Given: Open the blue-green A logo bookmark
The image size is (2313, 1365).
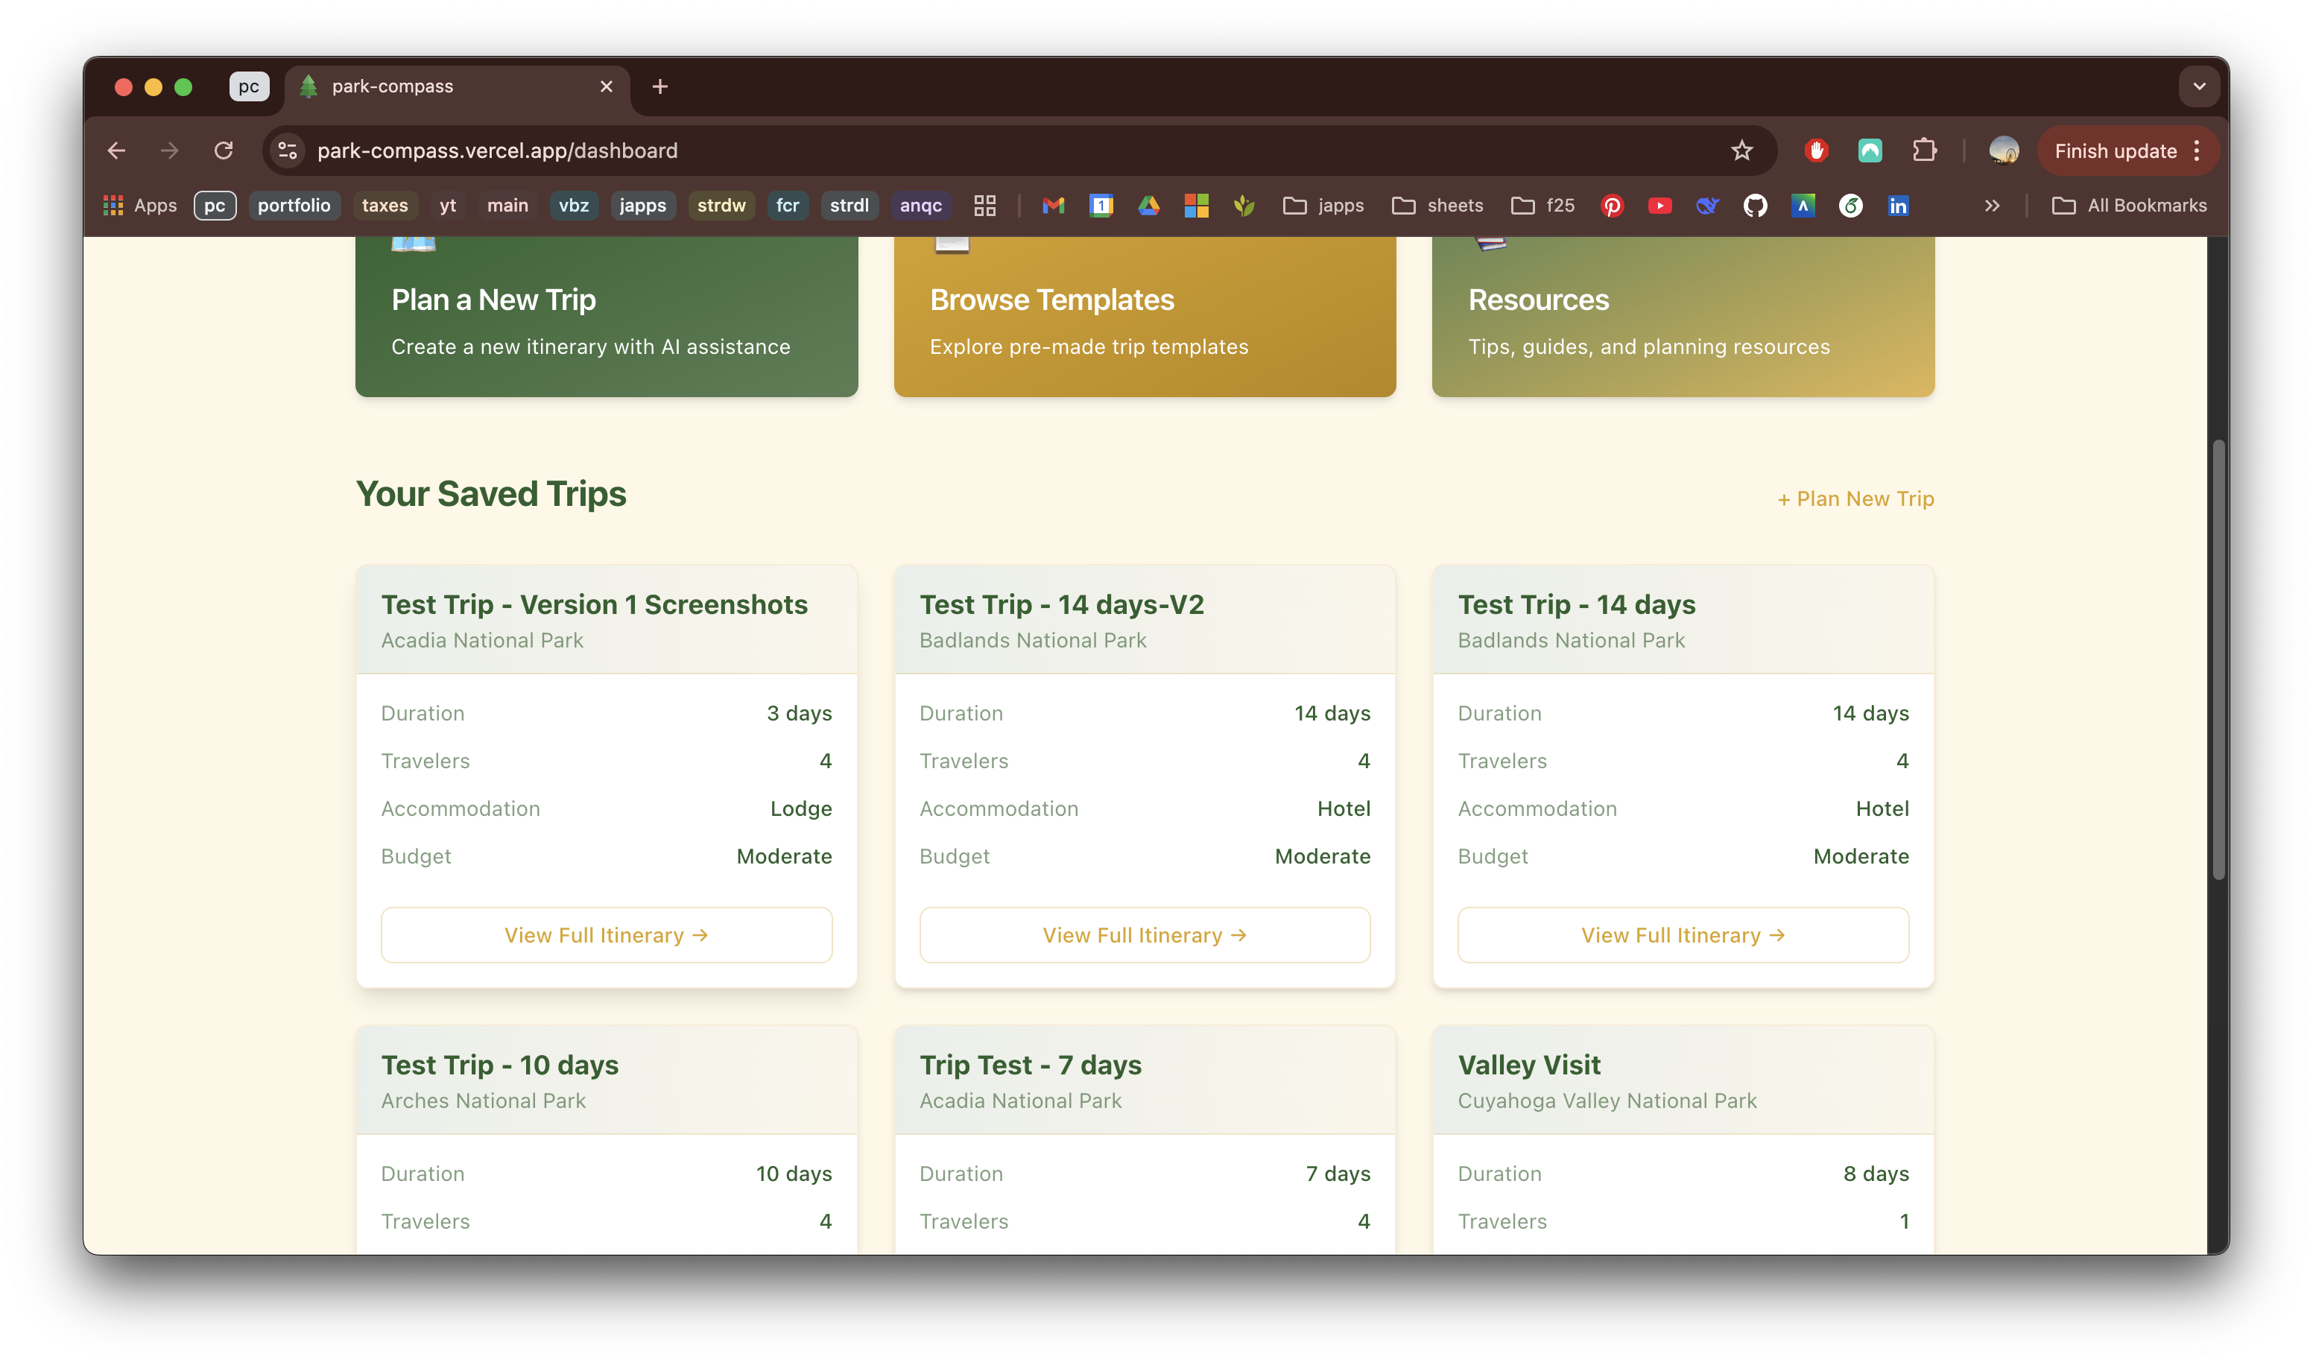Looking at the screenshot, I should 1803,206.
